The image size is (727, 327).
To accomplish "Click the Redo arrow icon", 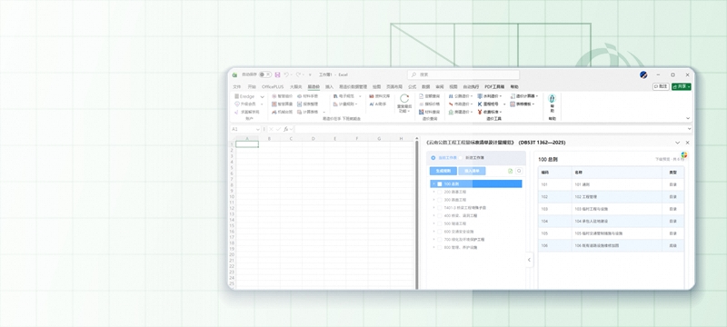I will pyautogui.click(x=299, y=74).
